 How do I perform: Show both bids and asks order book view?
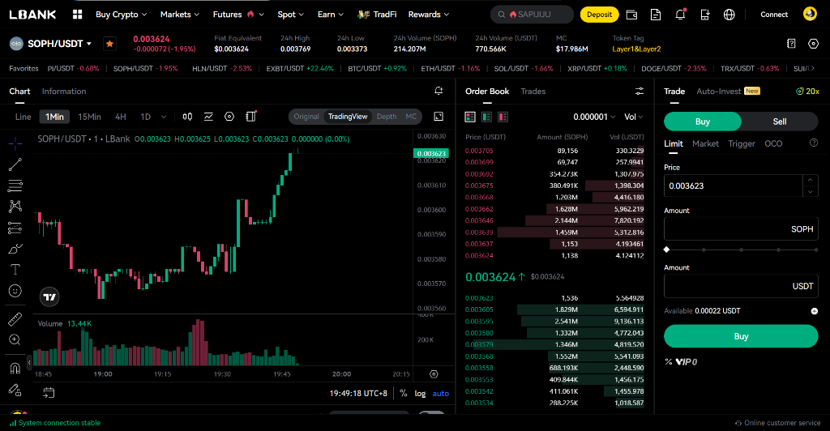(470, 117)
